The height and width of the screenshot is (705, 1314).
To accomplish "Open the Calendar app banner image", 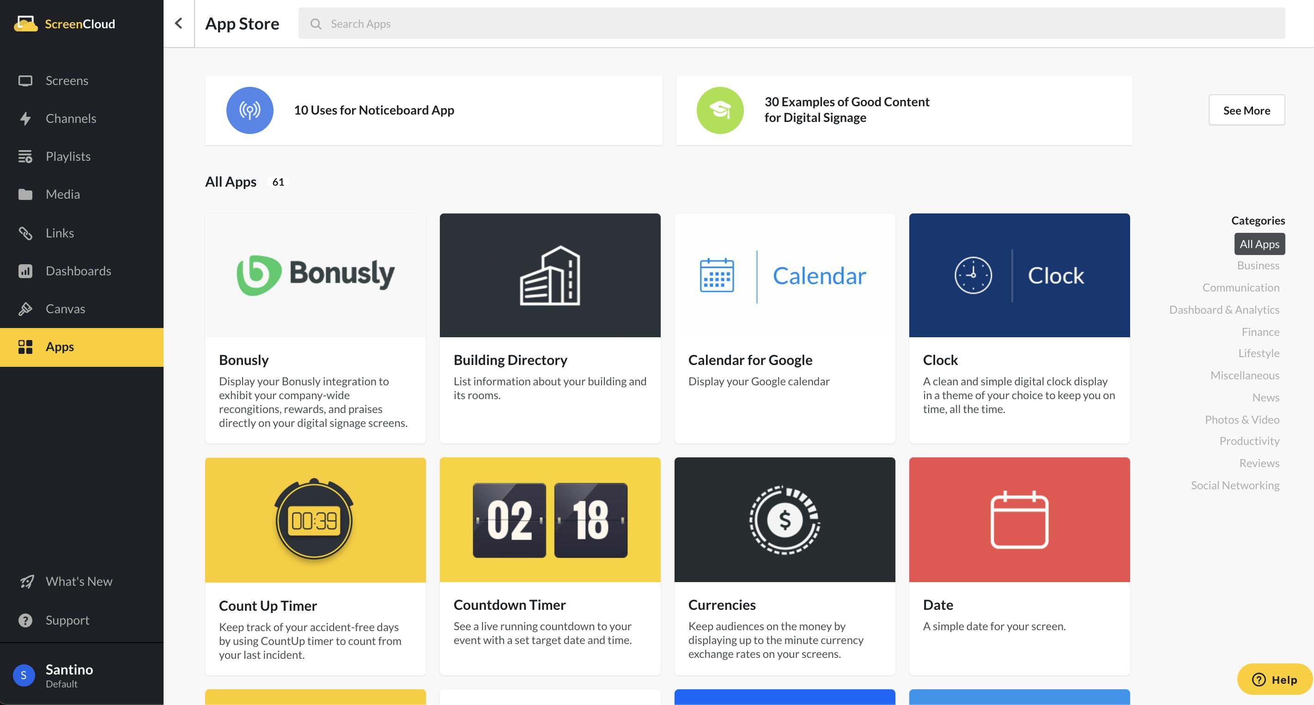I will pyautogui.click(x=785, y=275).
